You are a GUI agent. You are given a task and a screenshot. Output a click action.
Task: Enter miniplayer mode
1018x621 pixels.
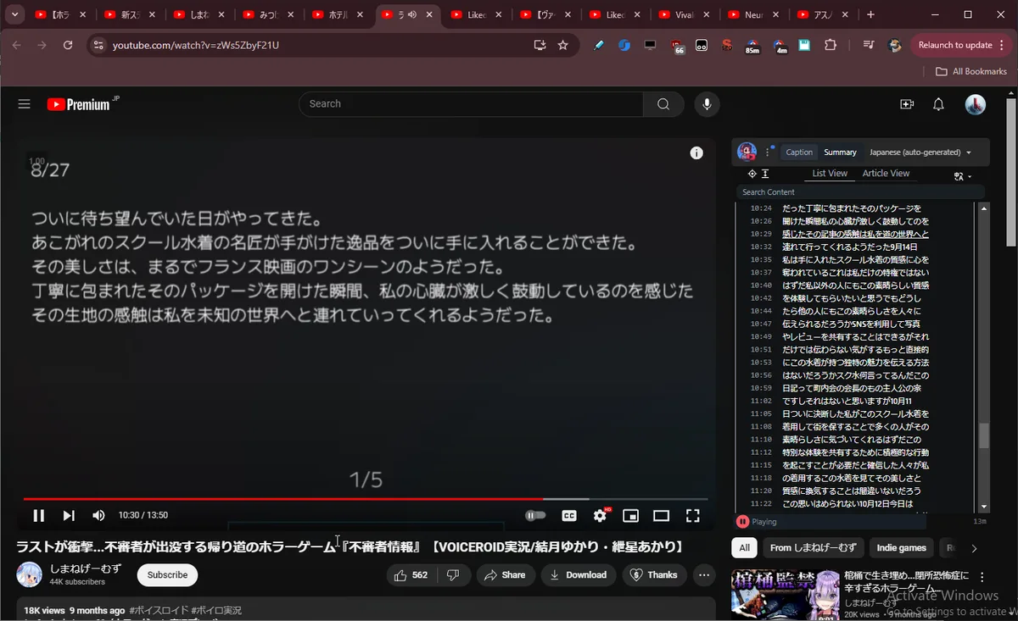coord(630,515)
